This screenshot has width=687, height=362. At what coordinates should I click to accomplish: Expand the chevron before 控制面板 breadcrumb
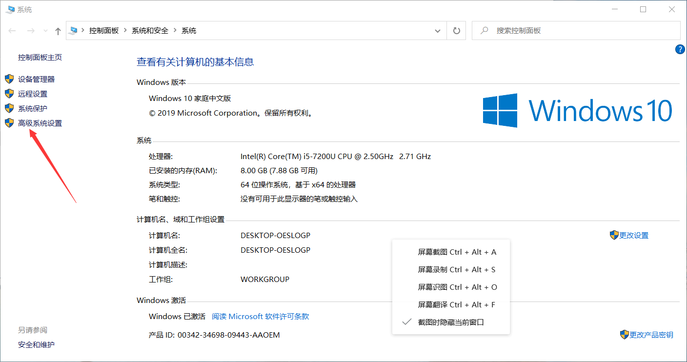coord(83,31)
